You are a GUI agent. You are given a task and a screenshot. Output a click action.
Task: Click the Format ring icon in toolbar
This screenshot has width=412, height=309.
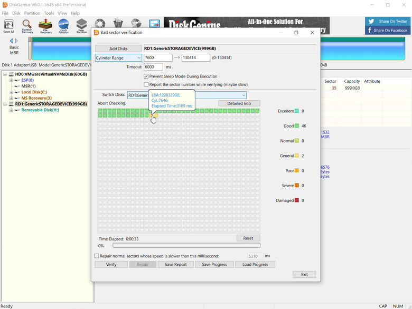[x=100, y=23]
